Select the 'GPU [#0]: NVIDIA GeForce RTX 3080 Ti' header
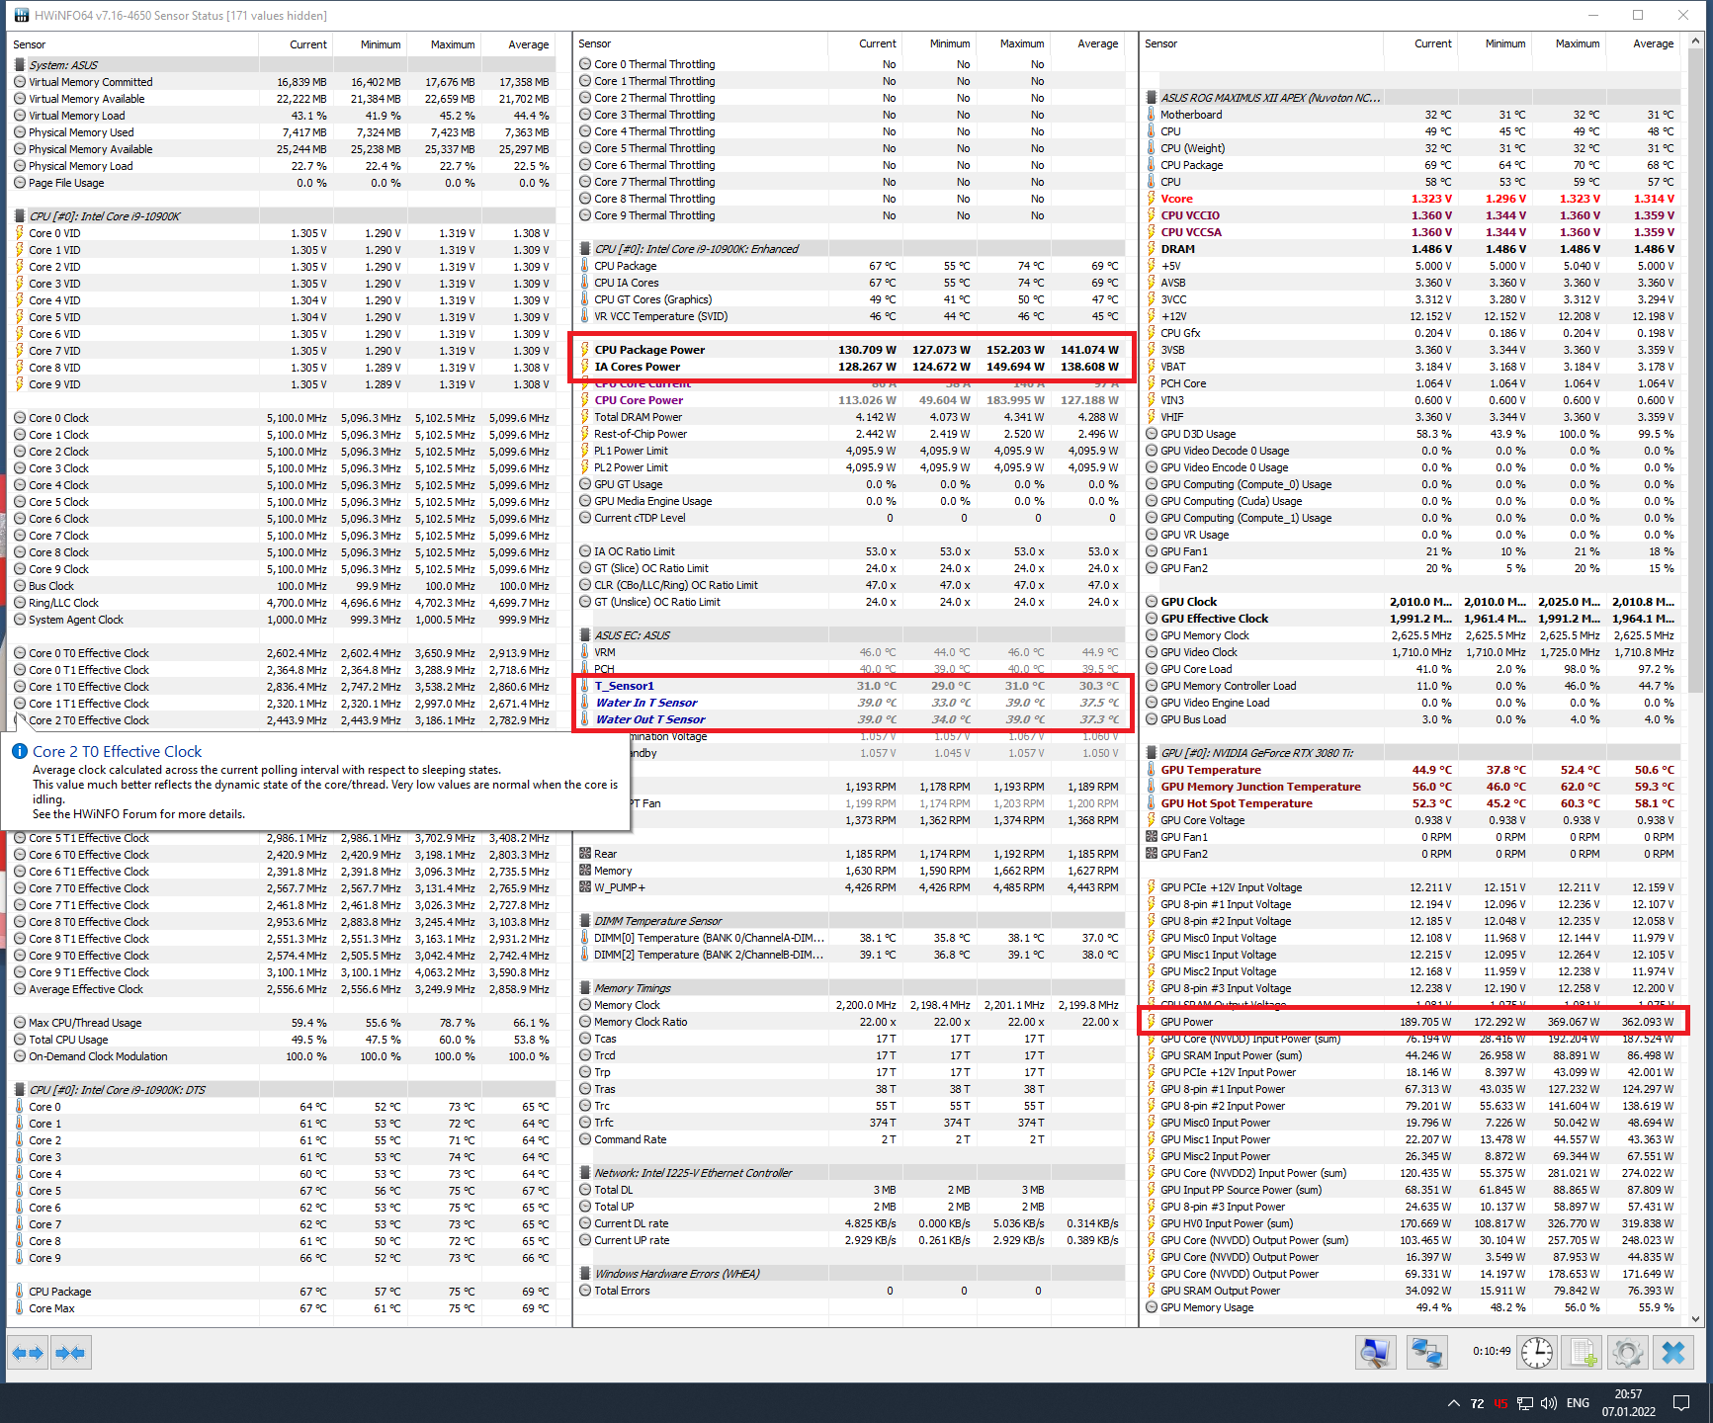 tap(1412, 753)
